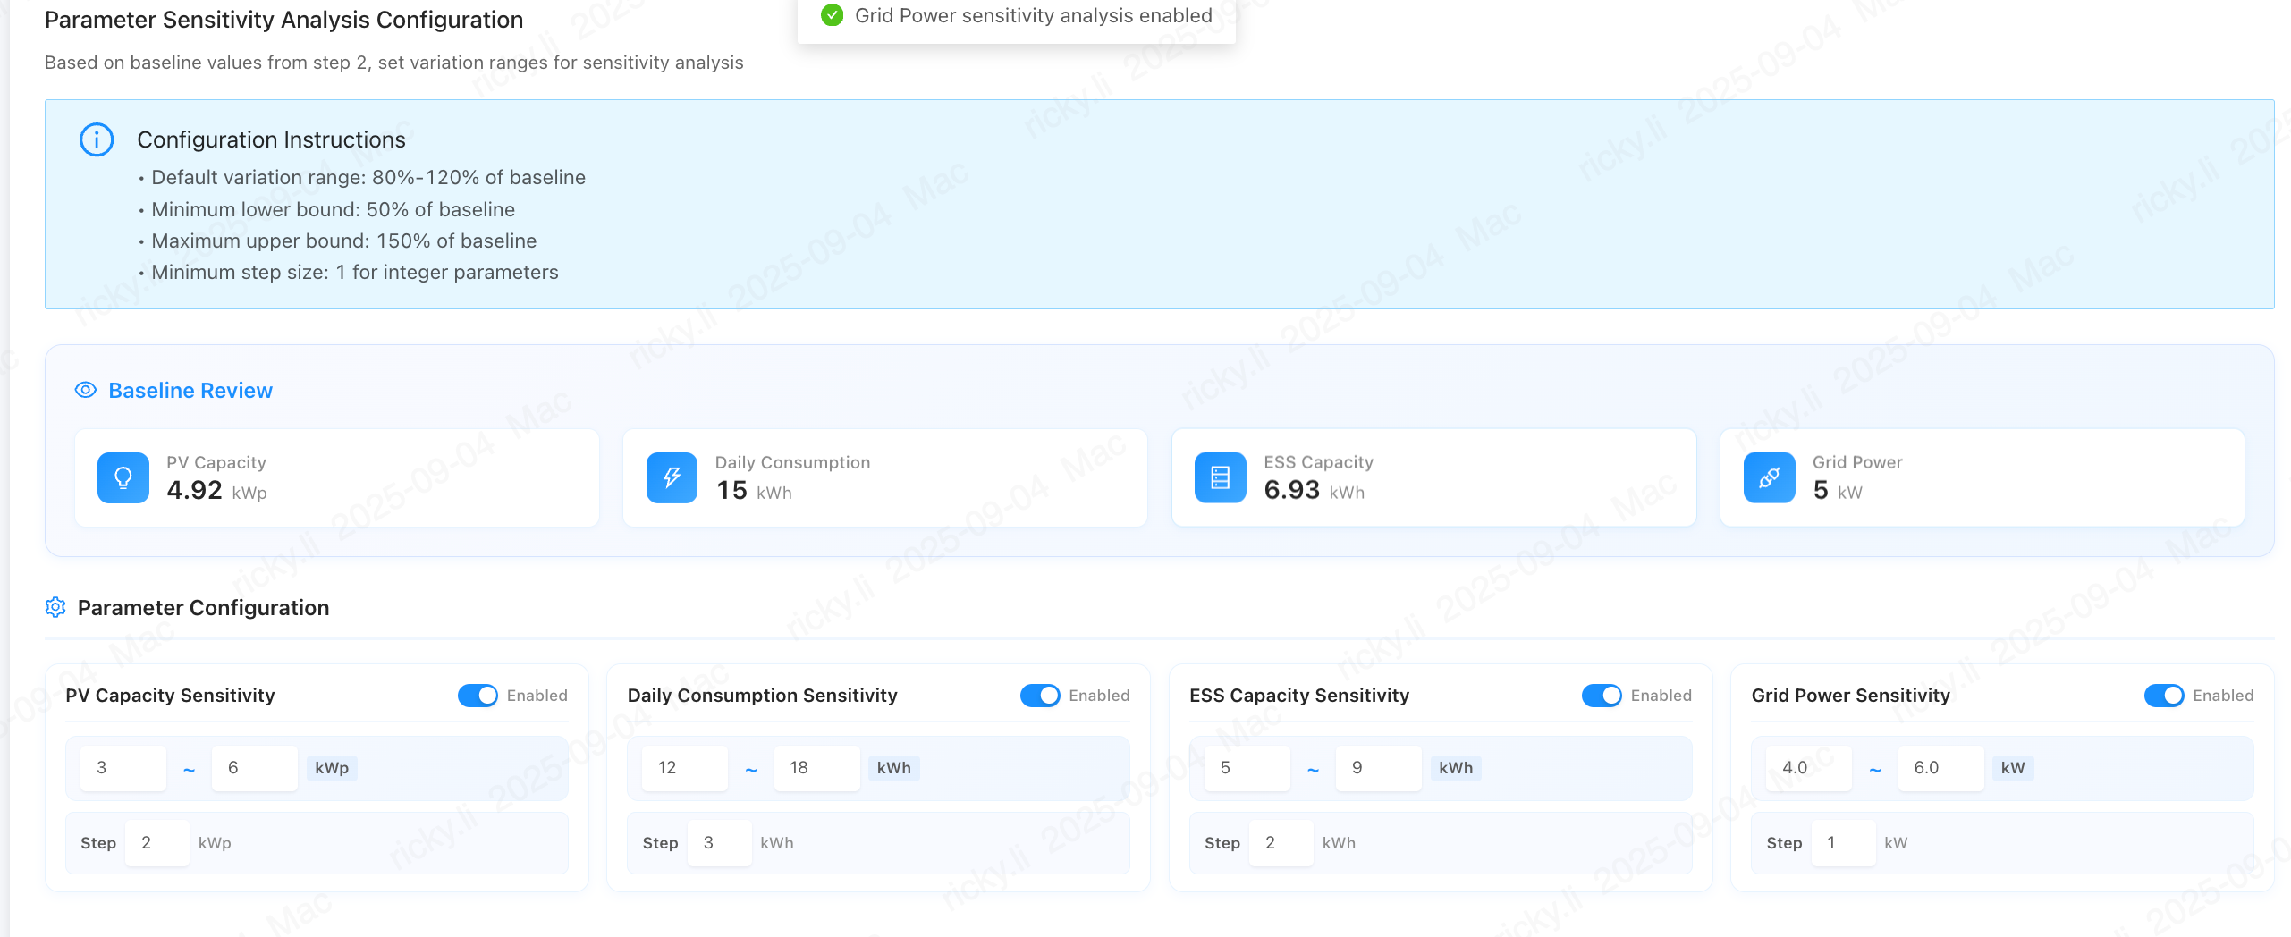Edit Daily Consumption lower bound field 12
This screenshot has width=2291, height=937.
tap(685, 768)
